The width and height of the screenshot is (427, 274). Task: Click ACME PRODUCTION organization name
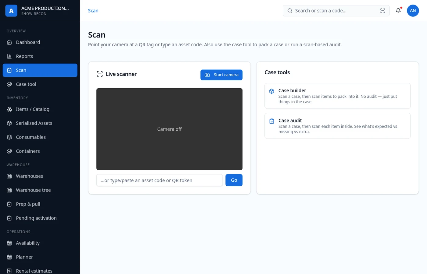coord(45,8)
